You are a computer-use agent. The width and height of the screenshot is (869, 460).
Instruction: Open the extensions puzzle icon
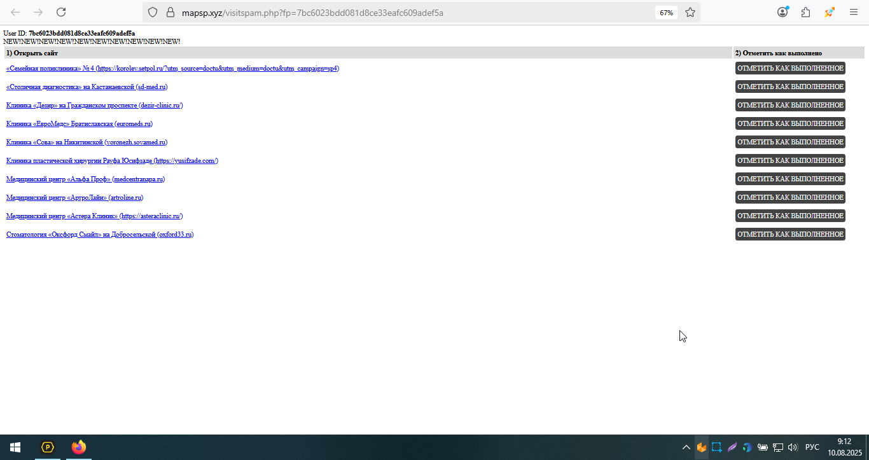[x=806, y=12]
